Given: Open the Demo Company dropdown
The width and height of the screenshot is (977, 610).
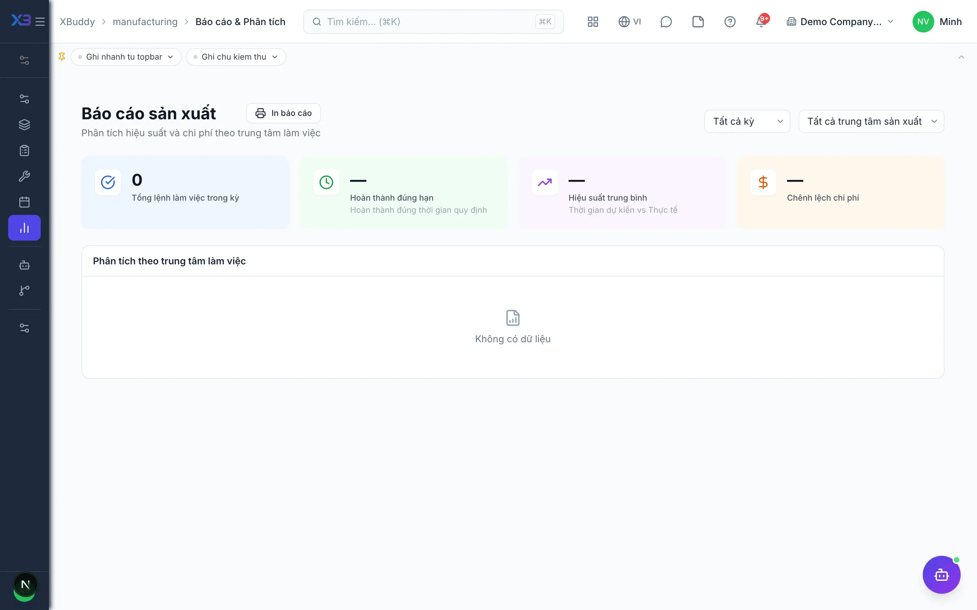Looking at the screenshot, I should click(x=840, y=22).
